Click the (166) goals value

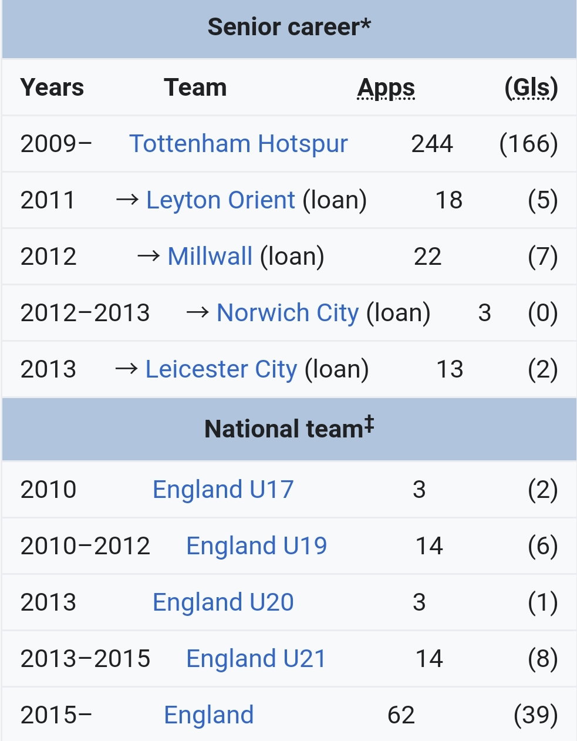(528, 144)
